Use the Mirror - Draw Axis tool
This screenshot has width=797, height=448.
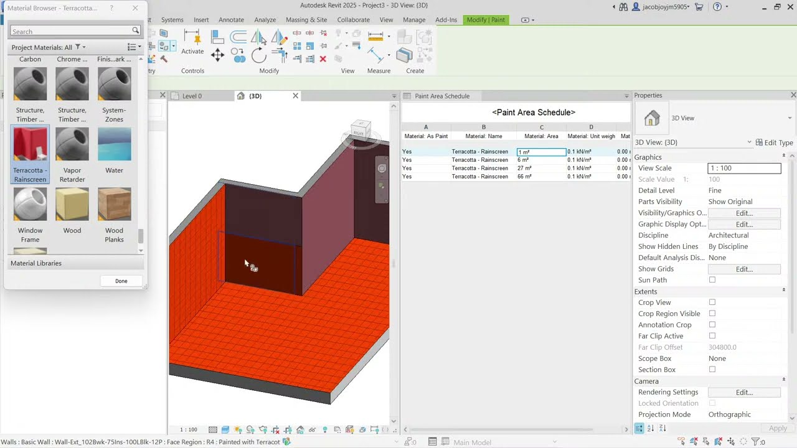click(x=279, y=37)
